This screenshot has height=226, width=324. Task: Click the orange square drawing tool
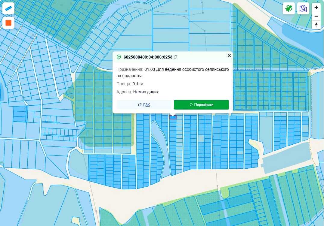[x=8, y=23]
